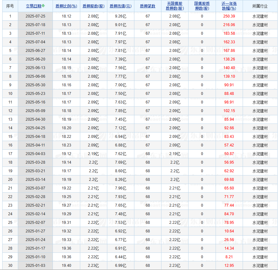Click yearly change value 216.06
Viewport: 278px width, 270px height.
[229, 25]
